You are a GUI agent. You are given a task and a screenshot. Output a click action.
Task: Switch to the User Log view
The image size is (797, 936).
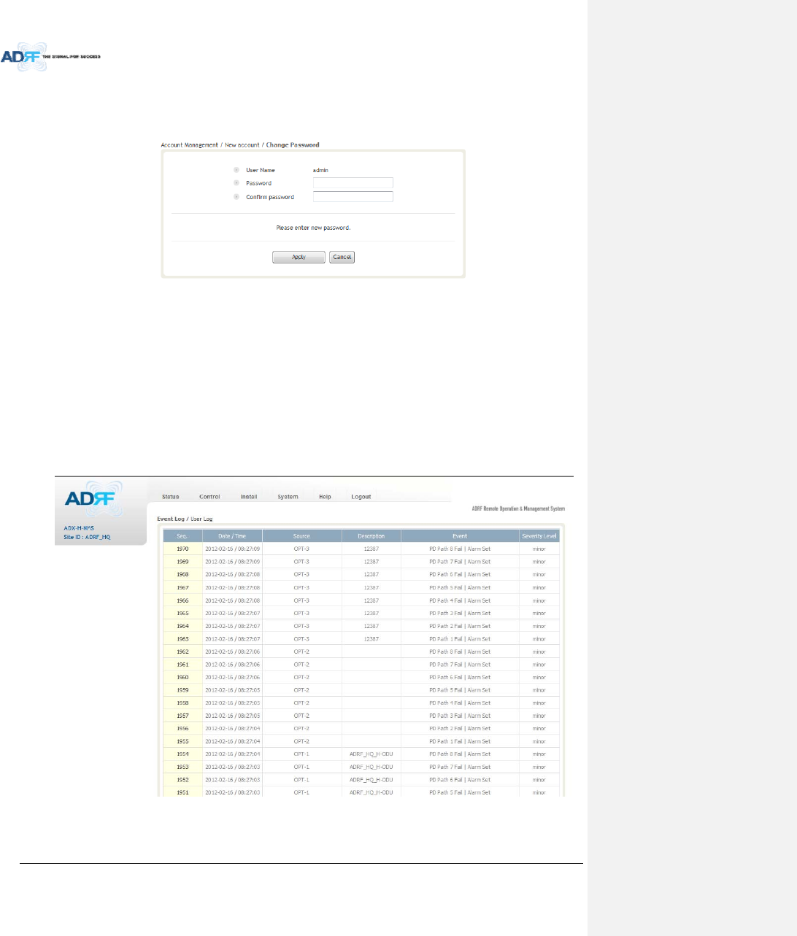201,519
